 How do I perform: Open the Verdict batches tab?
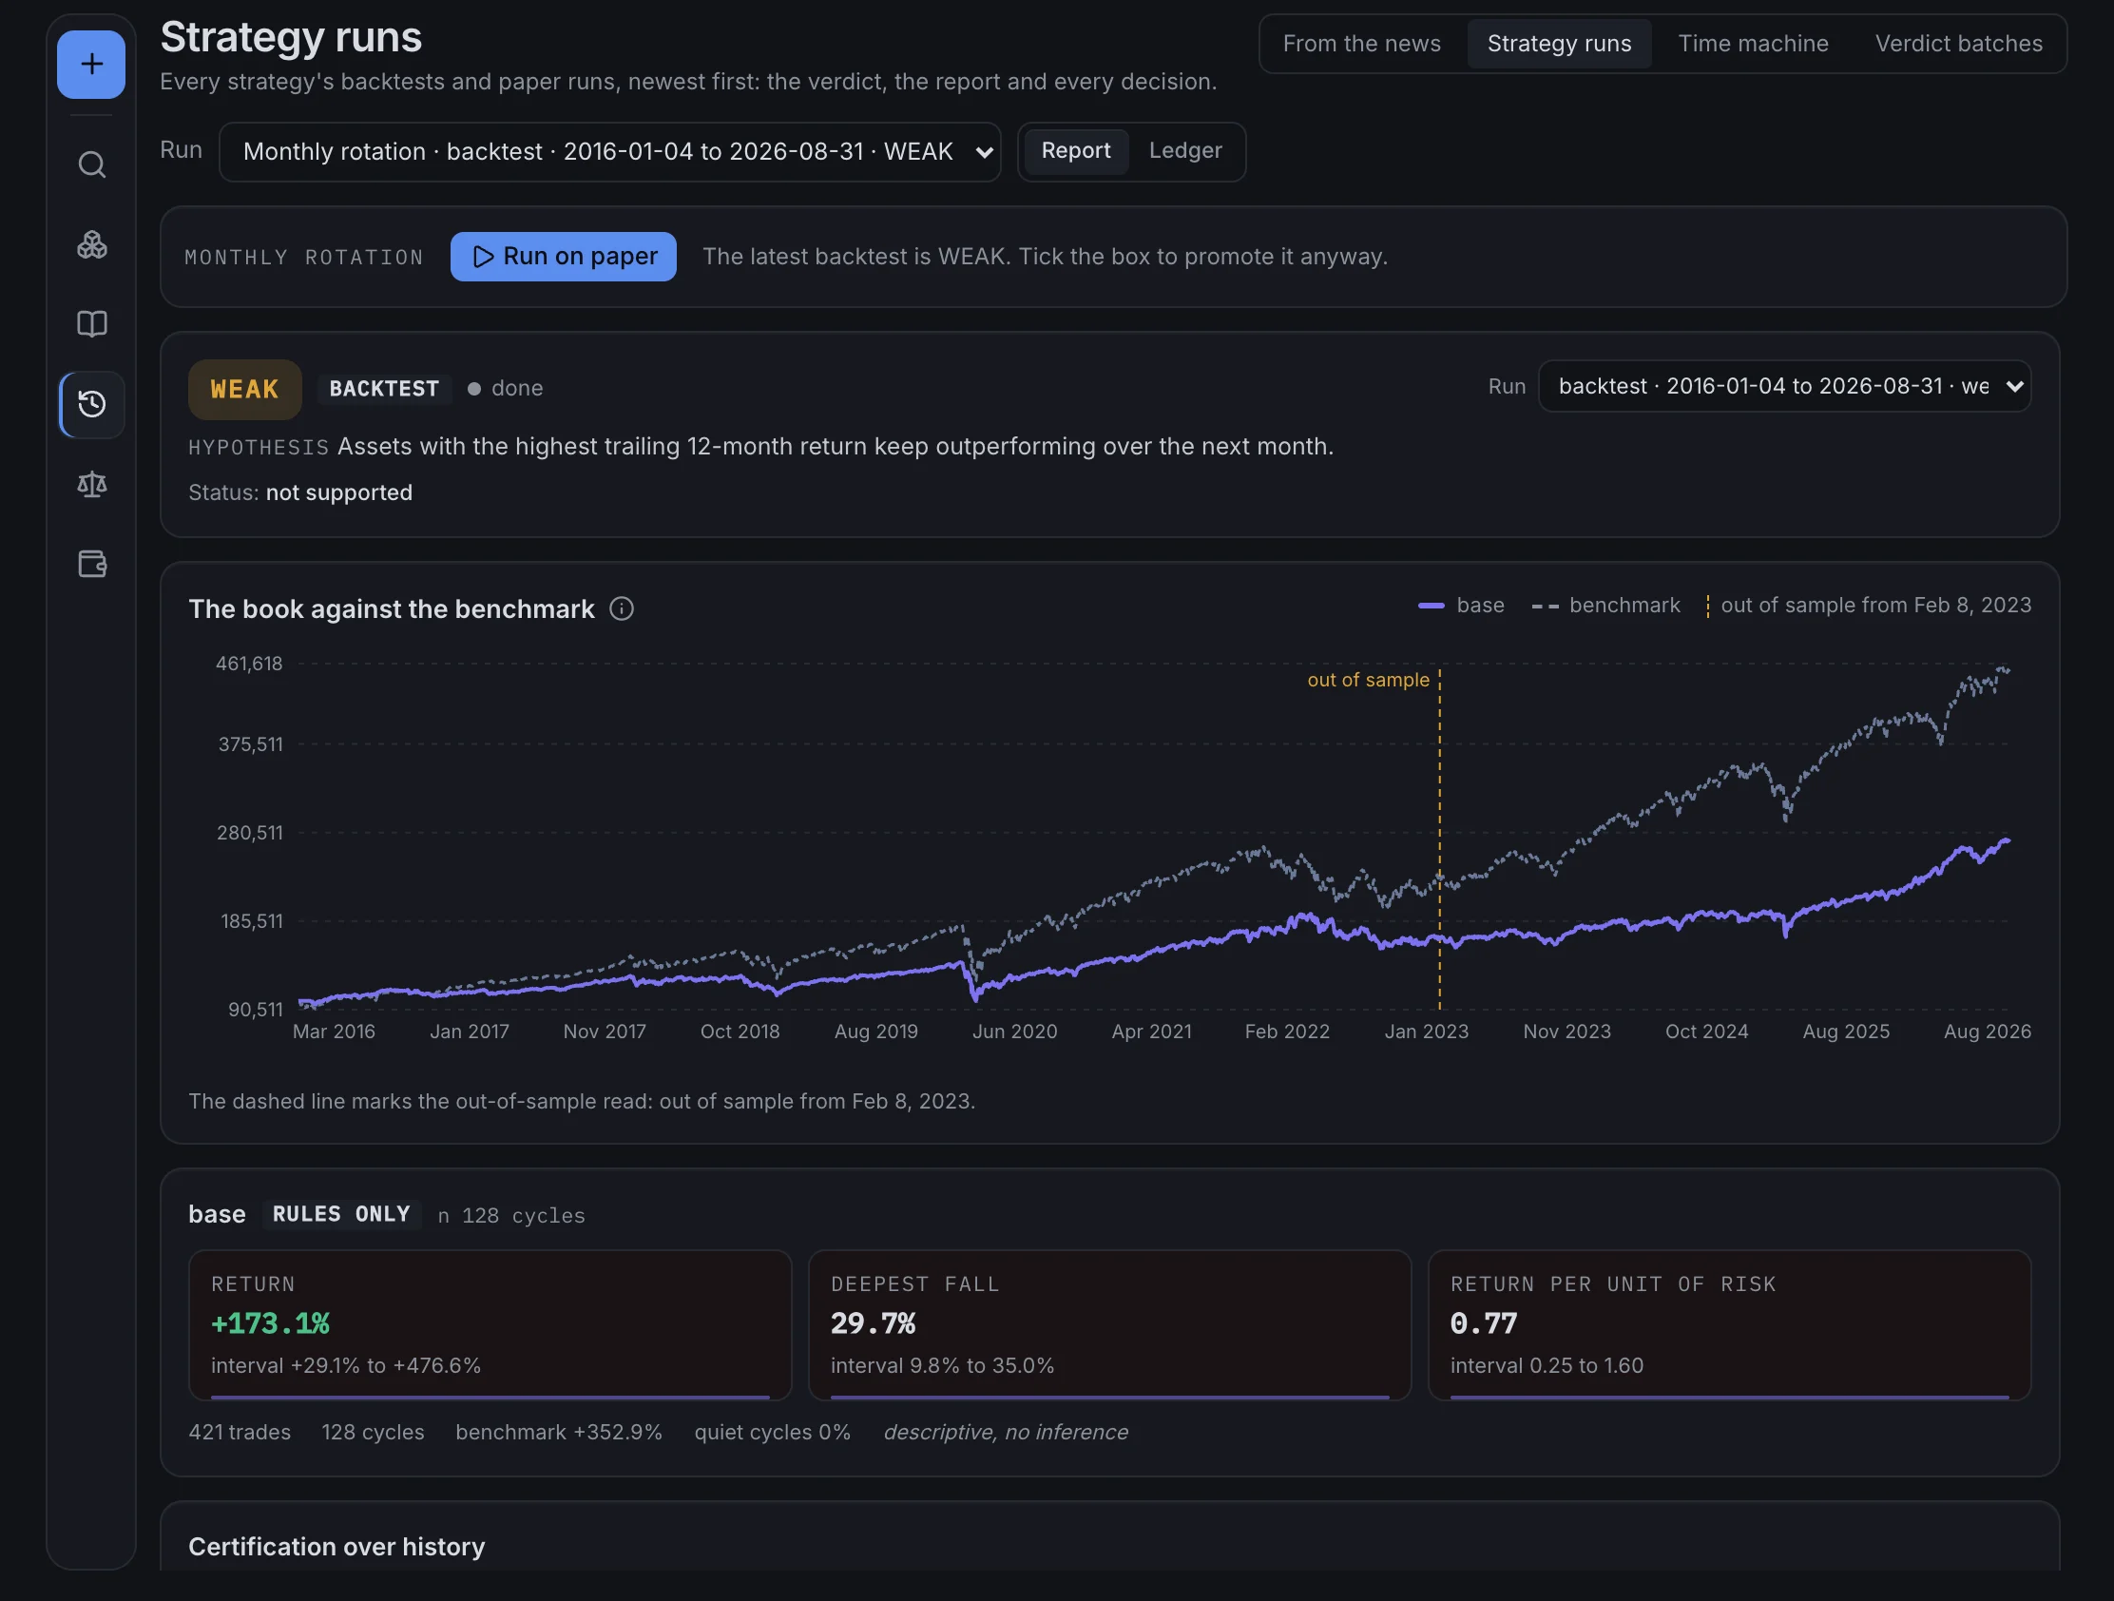1958,44
